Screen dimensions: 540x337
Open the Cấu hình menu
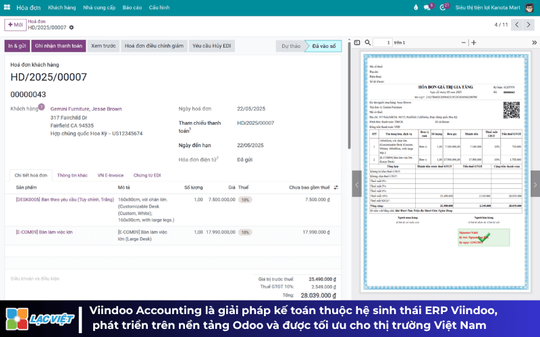point(159,7)
